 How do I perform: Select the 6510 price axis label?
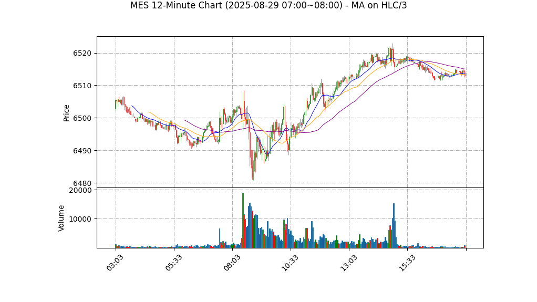(x=82, y=86)
